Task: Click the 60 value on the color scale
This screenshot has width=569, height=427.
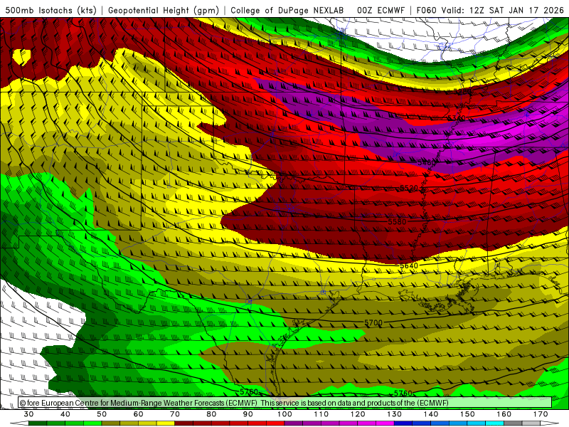Action: [138, 414]
